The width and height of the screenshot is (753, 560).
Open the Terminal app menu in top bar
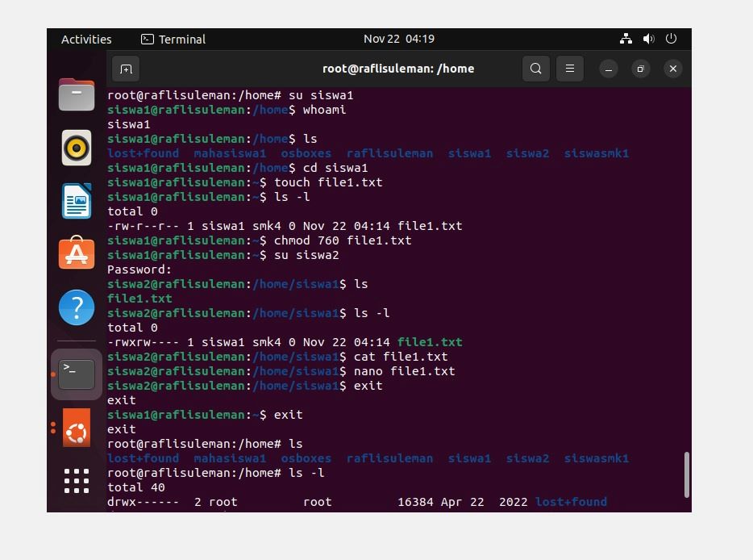173,40
